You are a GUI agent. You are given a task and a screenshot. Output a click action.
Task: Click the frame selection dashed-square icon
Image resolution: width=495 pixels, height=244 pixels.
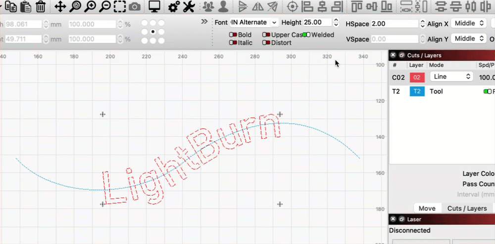[x=119, y=7]
